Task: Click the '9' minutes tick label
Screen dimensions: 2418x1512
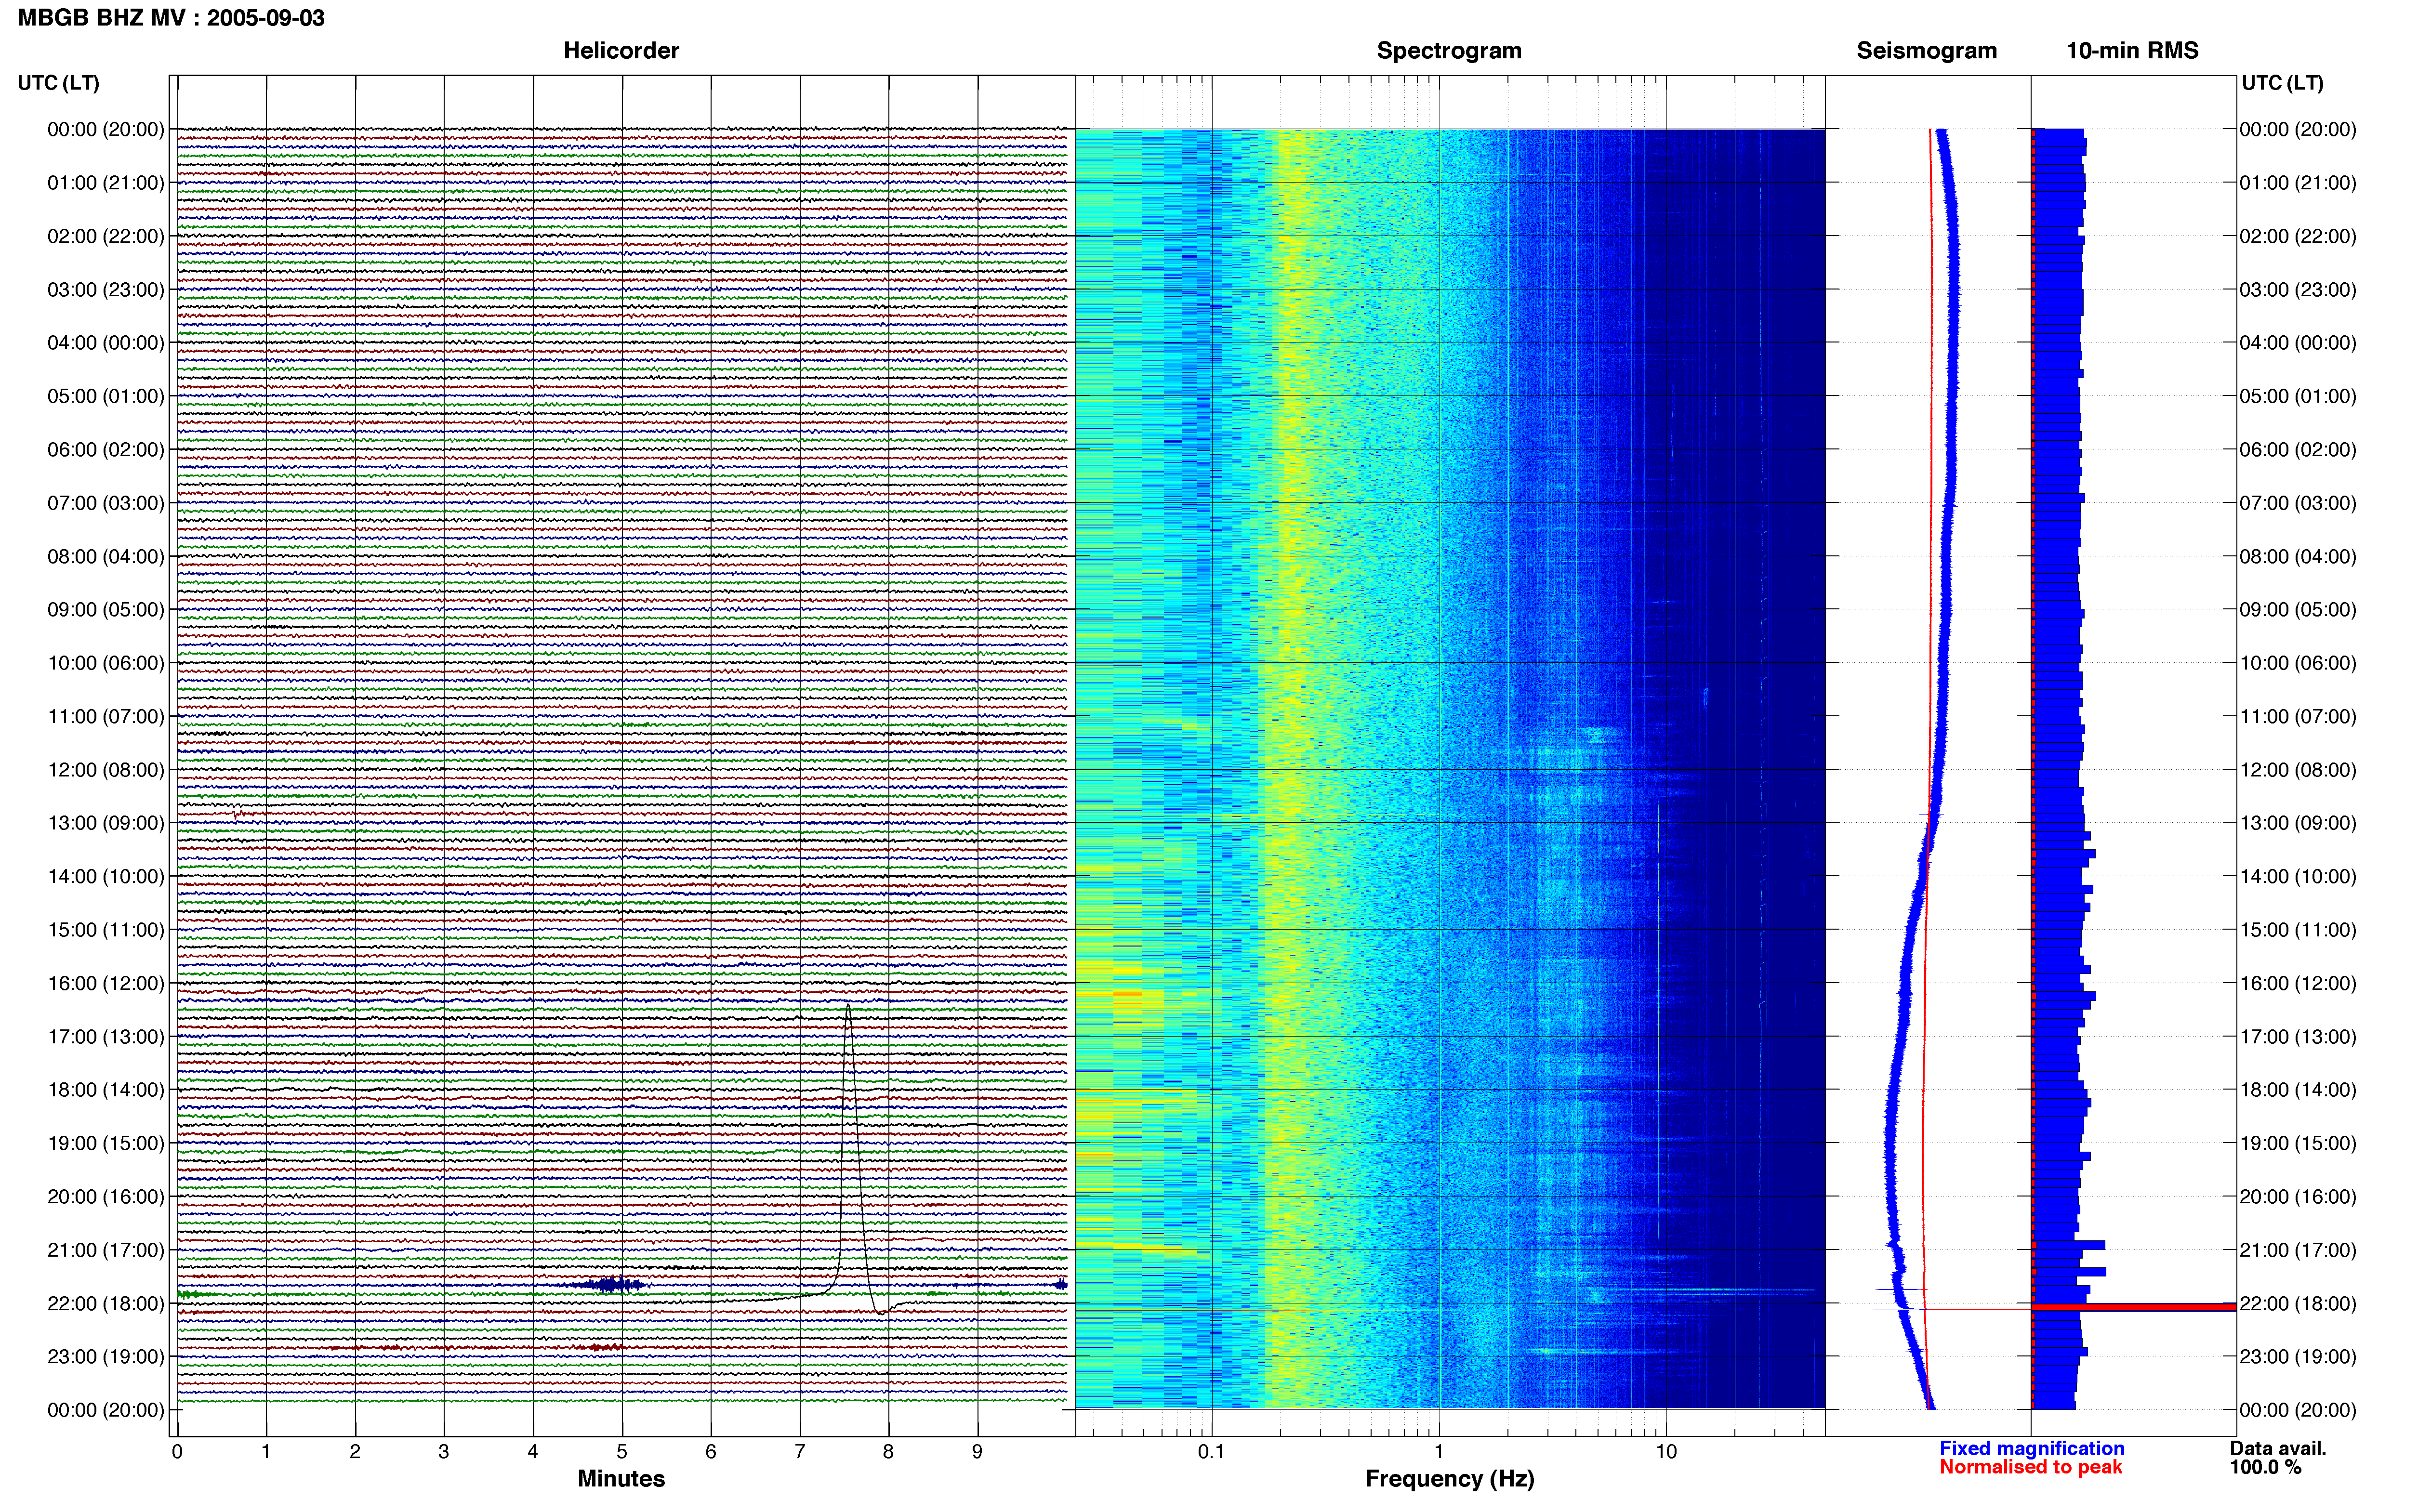Action: 977,1452
